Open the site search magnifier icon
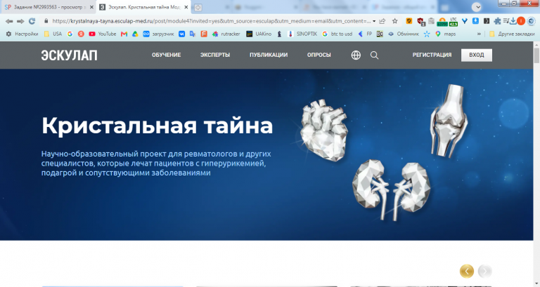This screenshot has height=287, width=540. click(374, 55)
